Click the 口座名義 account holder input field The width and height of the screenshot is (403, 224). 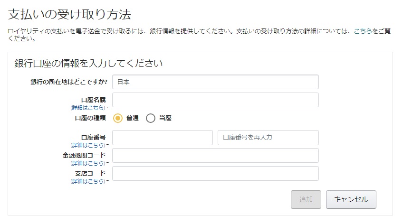[215, 100]
